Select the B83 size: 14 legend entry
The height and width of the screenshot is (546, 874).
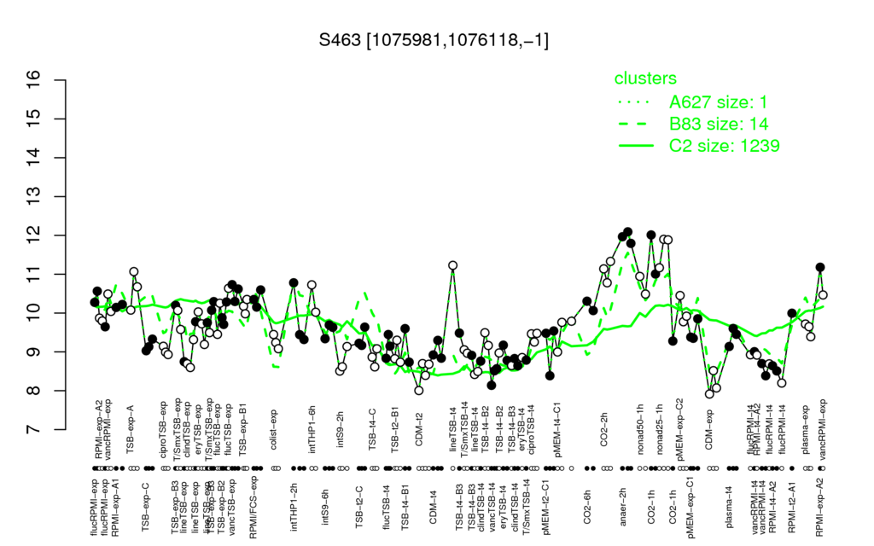point(719,124)
